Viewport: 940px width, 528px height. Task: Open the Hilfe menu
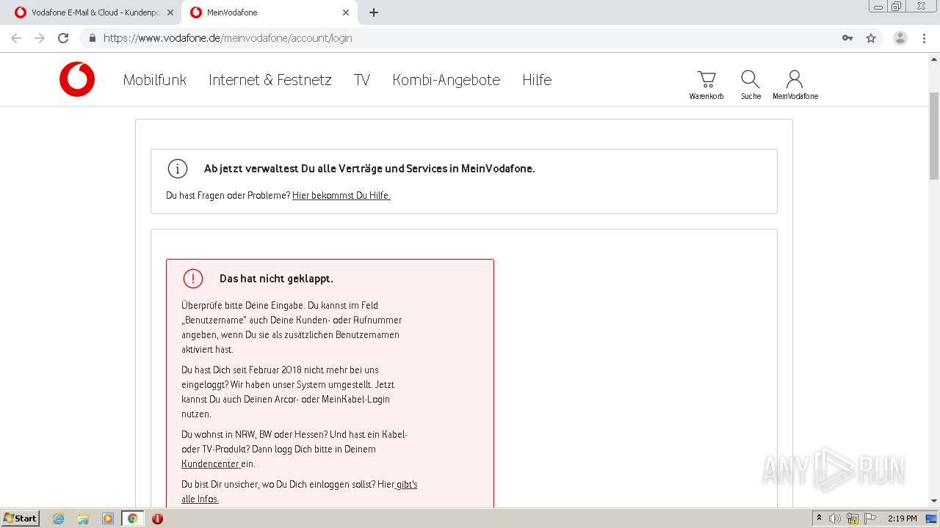(x=537, y=80)
